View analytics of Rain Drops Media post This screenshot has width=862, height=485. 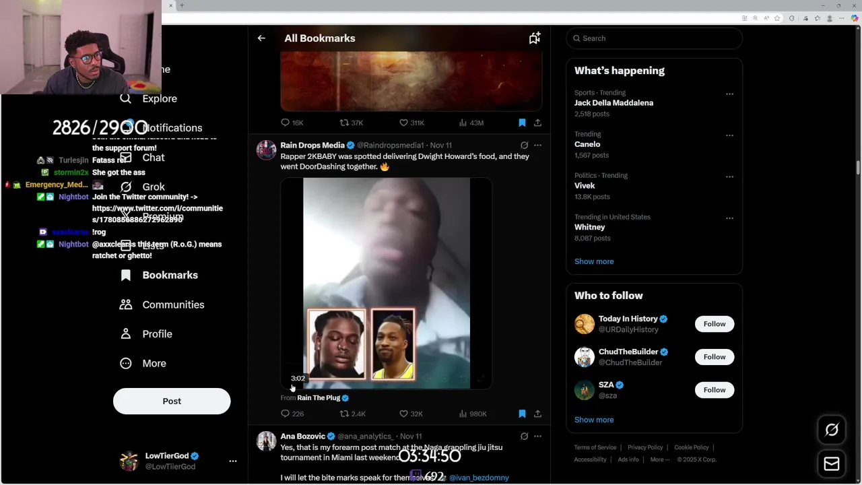coord(473,414)
